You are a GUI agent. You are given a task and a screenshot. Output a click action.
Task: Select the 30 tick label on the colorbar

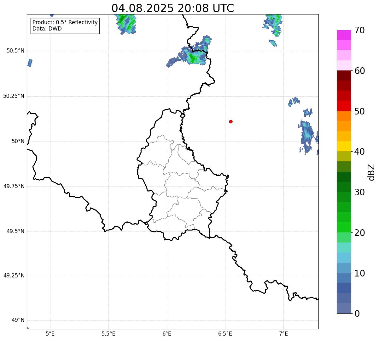[x=359, y=192]
